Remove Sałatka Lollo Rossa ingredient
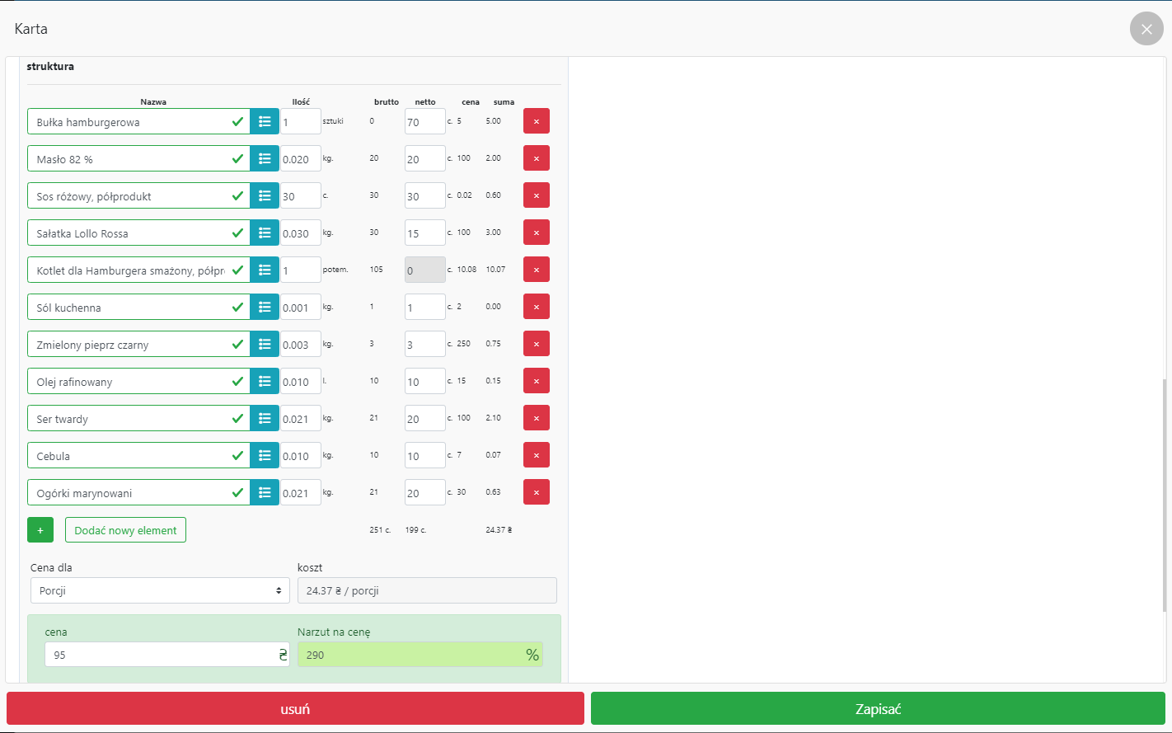 pos(536,233)
